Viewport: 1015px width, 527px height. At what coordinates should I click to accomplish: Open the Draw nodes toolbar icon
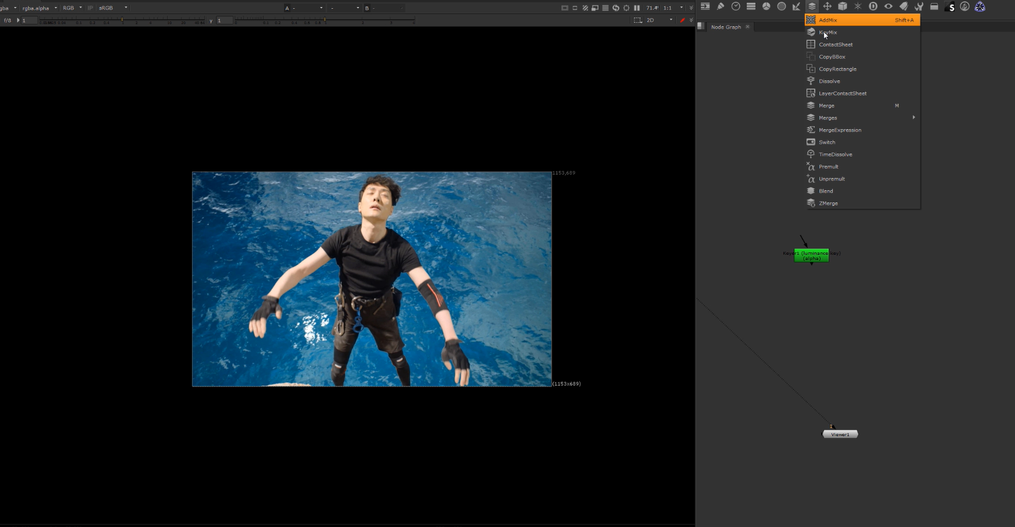pos(720,7)
